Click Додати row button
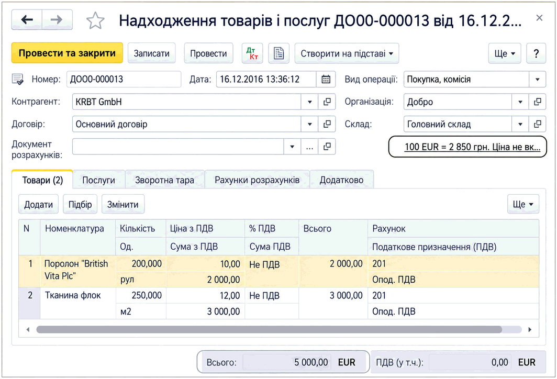This screenshot has height=379, width=557. pos(38,204)
